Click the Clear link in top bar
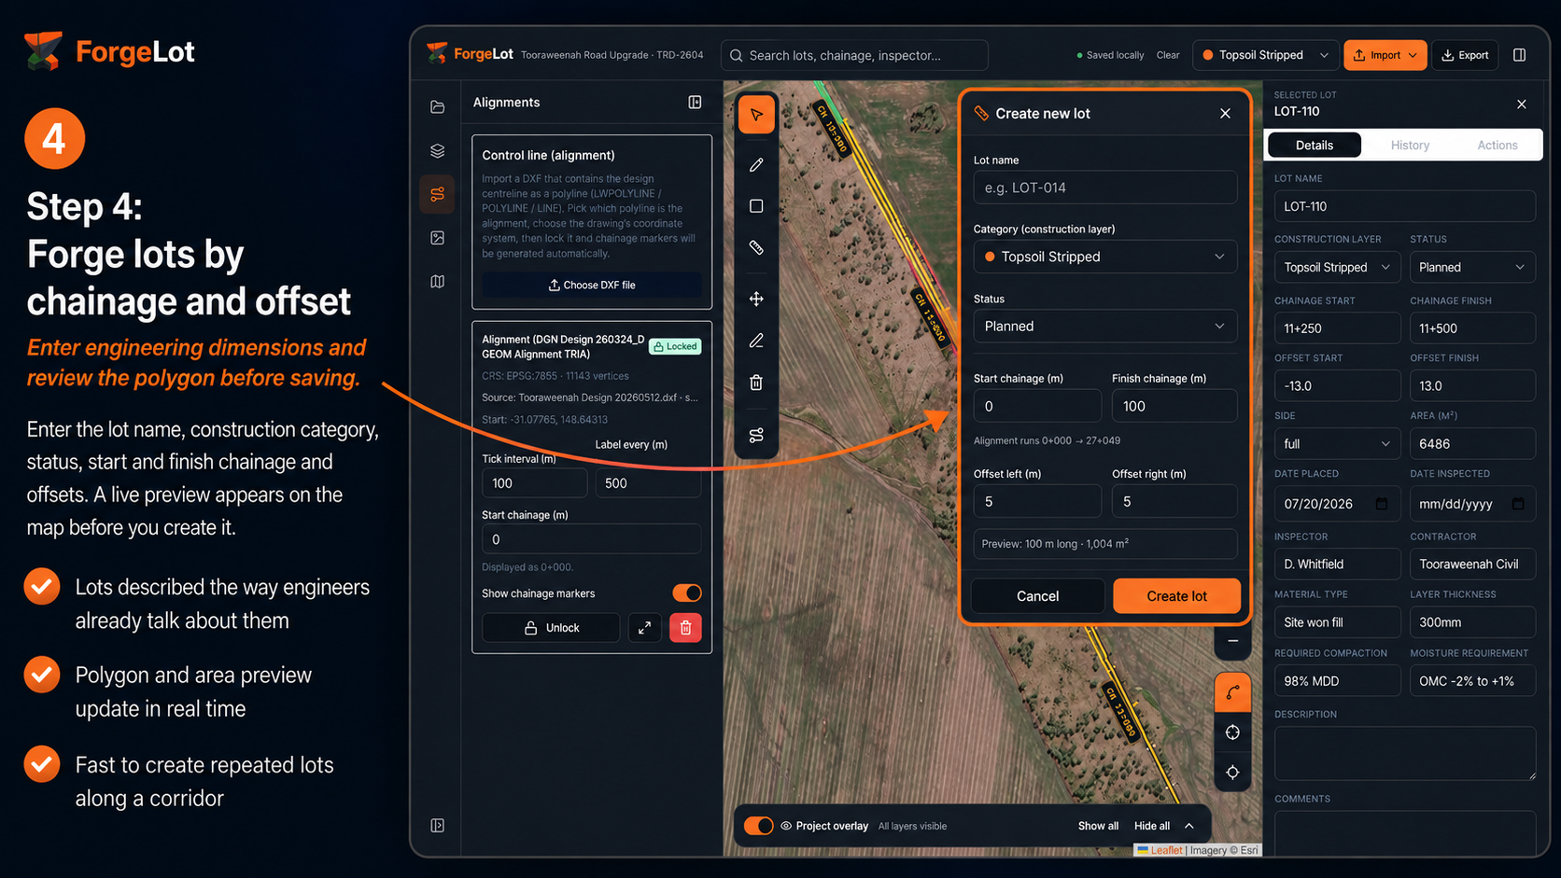The width and height of the screenshot is (1561, 878). click(x=1168, y=55)
